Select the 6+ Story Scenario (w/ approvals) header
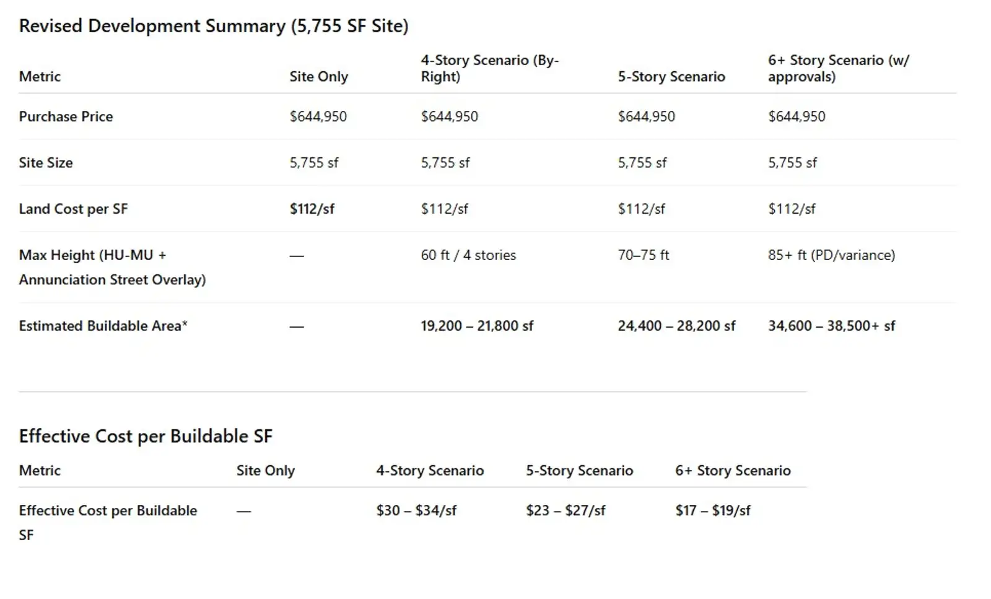This screenshot has height=599, width=991. tap(838, 68)
